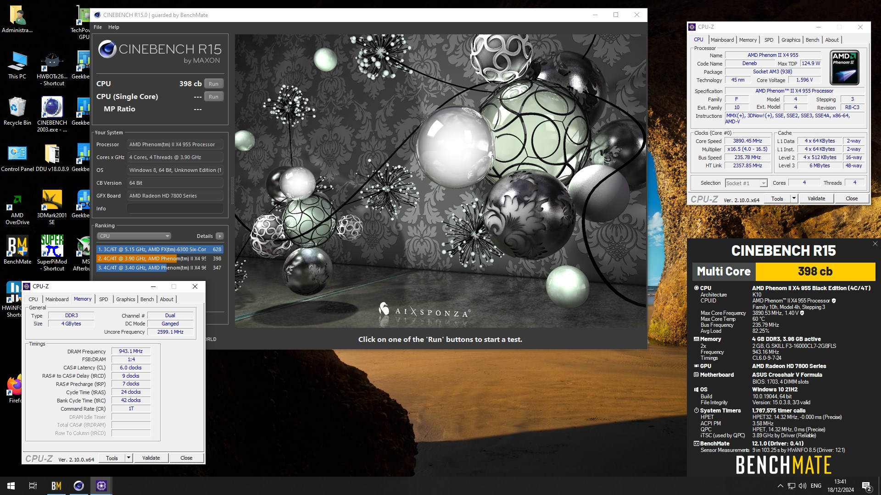Show hidden system tray icons
The image size is (881, 495).
tap(781, 486)
